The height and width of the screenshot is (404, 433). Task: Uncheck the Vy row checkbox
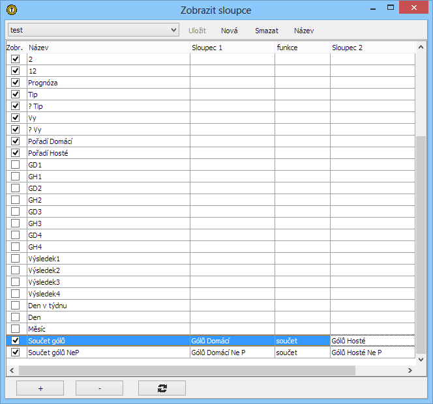point(15,117)
